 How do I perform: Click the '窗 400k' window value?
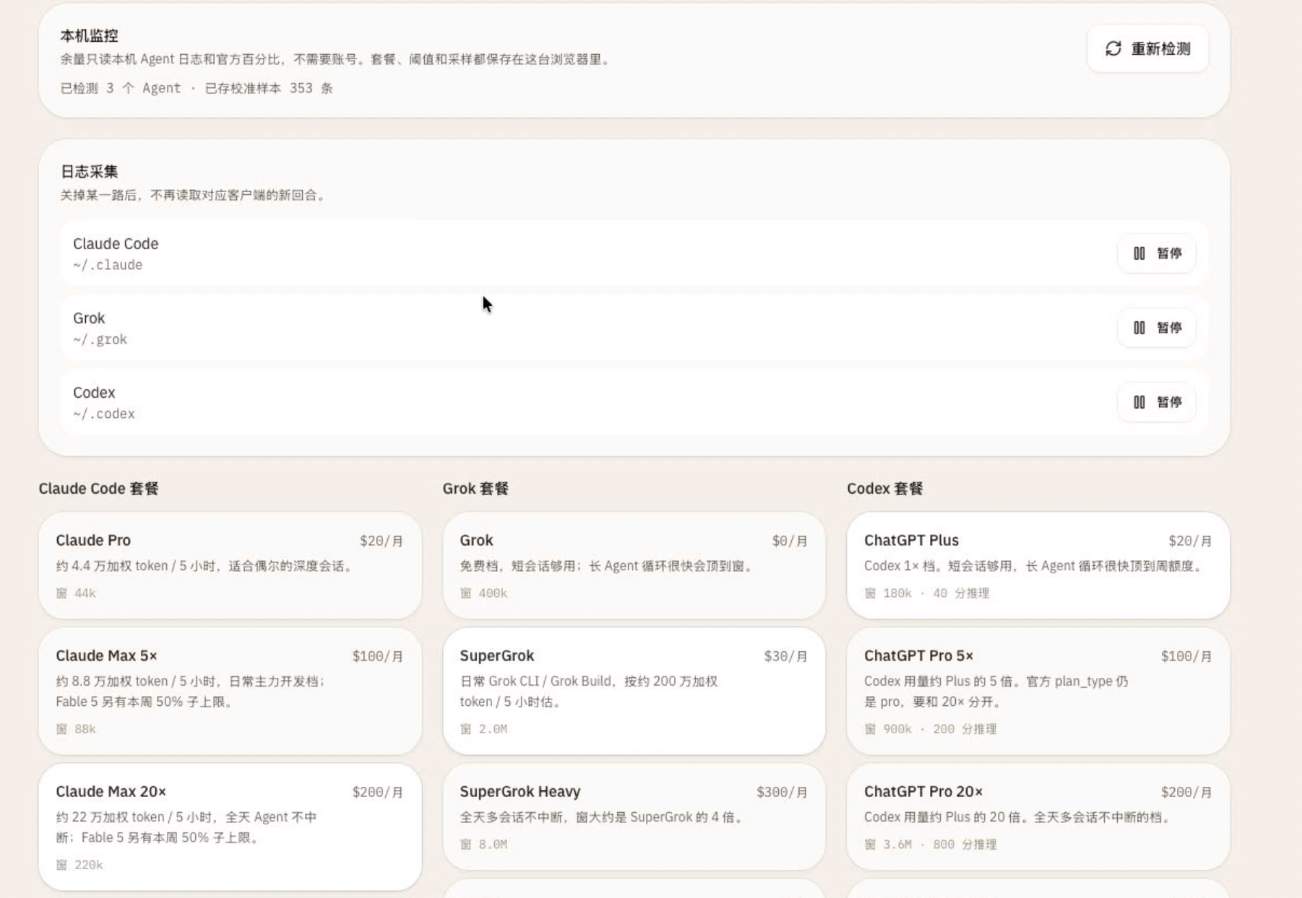click(x=483, y=593)
